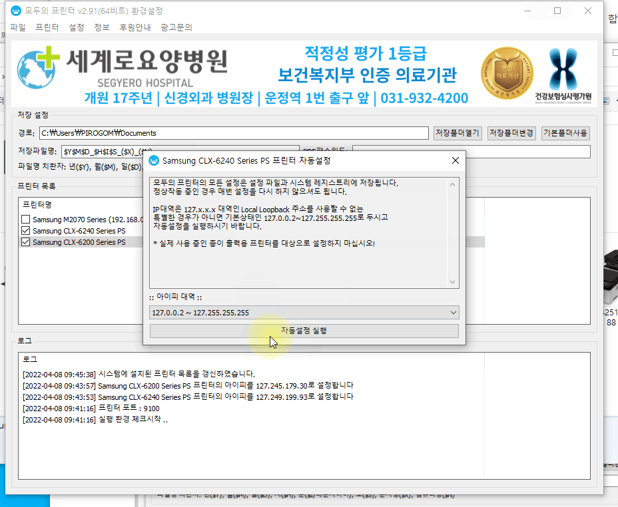Click the 저장폴더변경 button
This screenshot has height=507, width=618.
[x=511, y=133]
